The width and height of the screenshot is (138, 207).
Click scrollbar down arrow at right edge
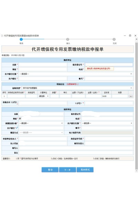(x=136, y=171)
